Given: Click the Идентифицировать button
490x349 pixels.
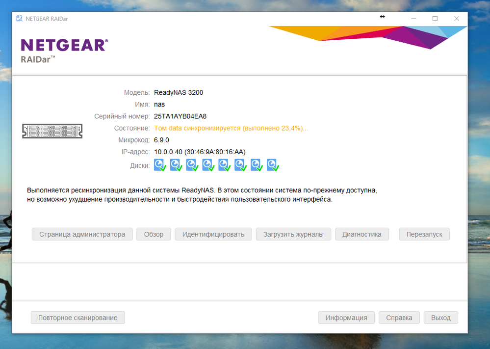Looking at the screenshot, I should [x=213, y=234].
